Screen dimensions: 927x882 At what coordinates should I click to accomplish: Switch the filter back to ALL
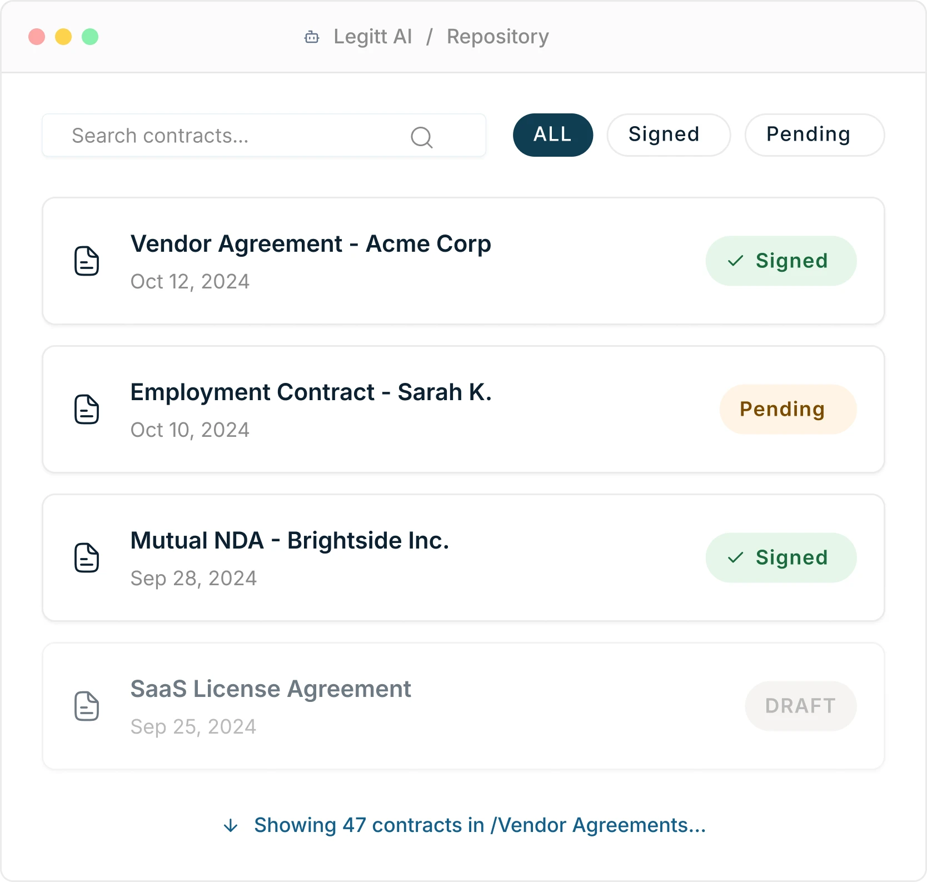click(x=552, y=134)
